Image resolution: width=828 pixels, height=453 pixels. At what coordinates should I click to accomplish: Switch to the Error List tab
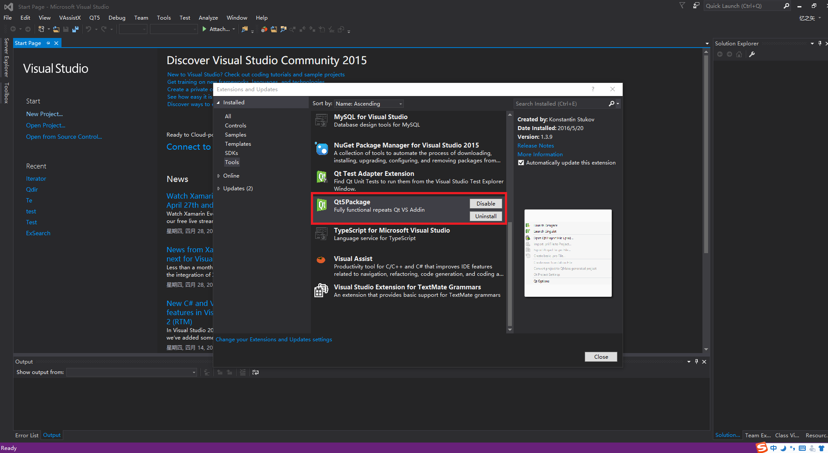click(x=27, y=435)
